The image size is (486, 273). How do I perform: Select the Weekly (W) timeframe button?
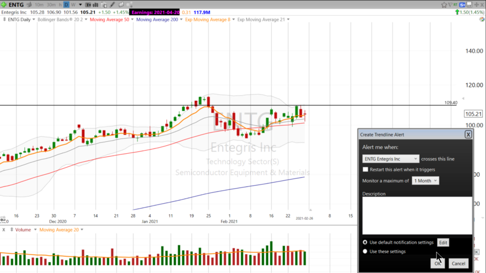point(73,5)
